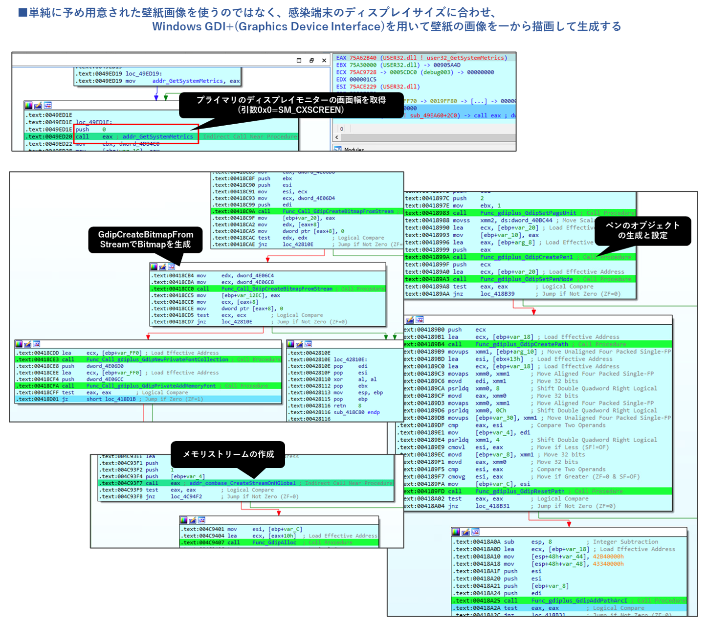Click the Func_gdiplus_GdipPrivateAddMemoryFont call
Image resolution: width=708 pixels, height=626 pixels.
pos(151,386)
